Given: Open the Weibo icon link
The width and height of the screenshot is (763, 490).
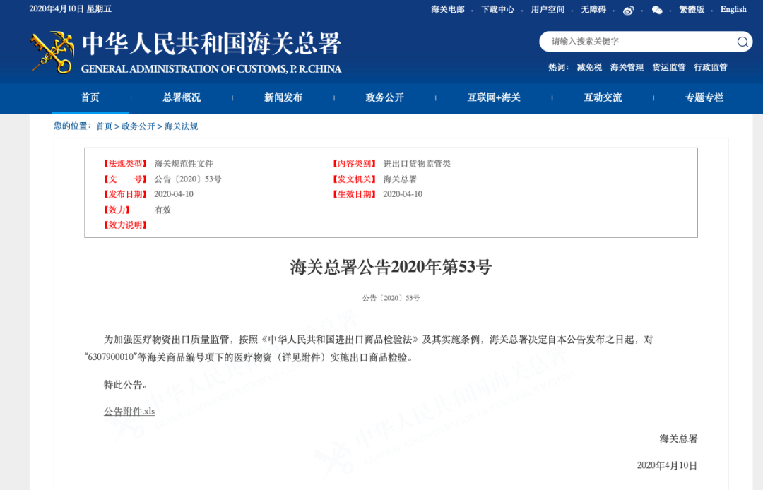Looking at the screenshot, I should pos(628,10).
